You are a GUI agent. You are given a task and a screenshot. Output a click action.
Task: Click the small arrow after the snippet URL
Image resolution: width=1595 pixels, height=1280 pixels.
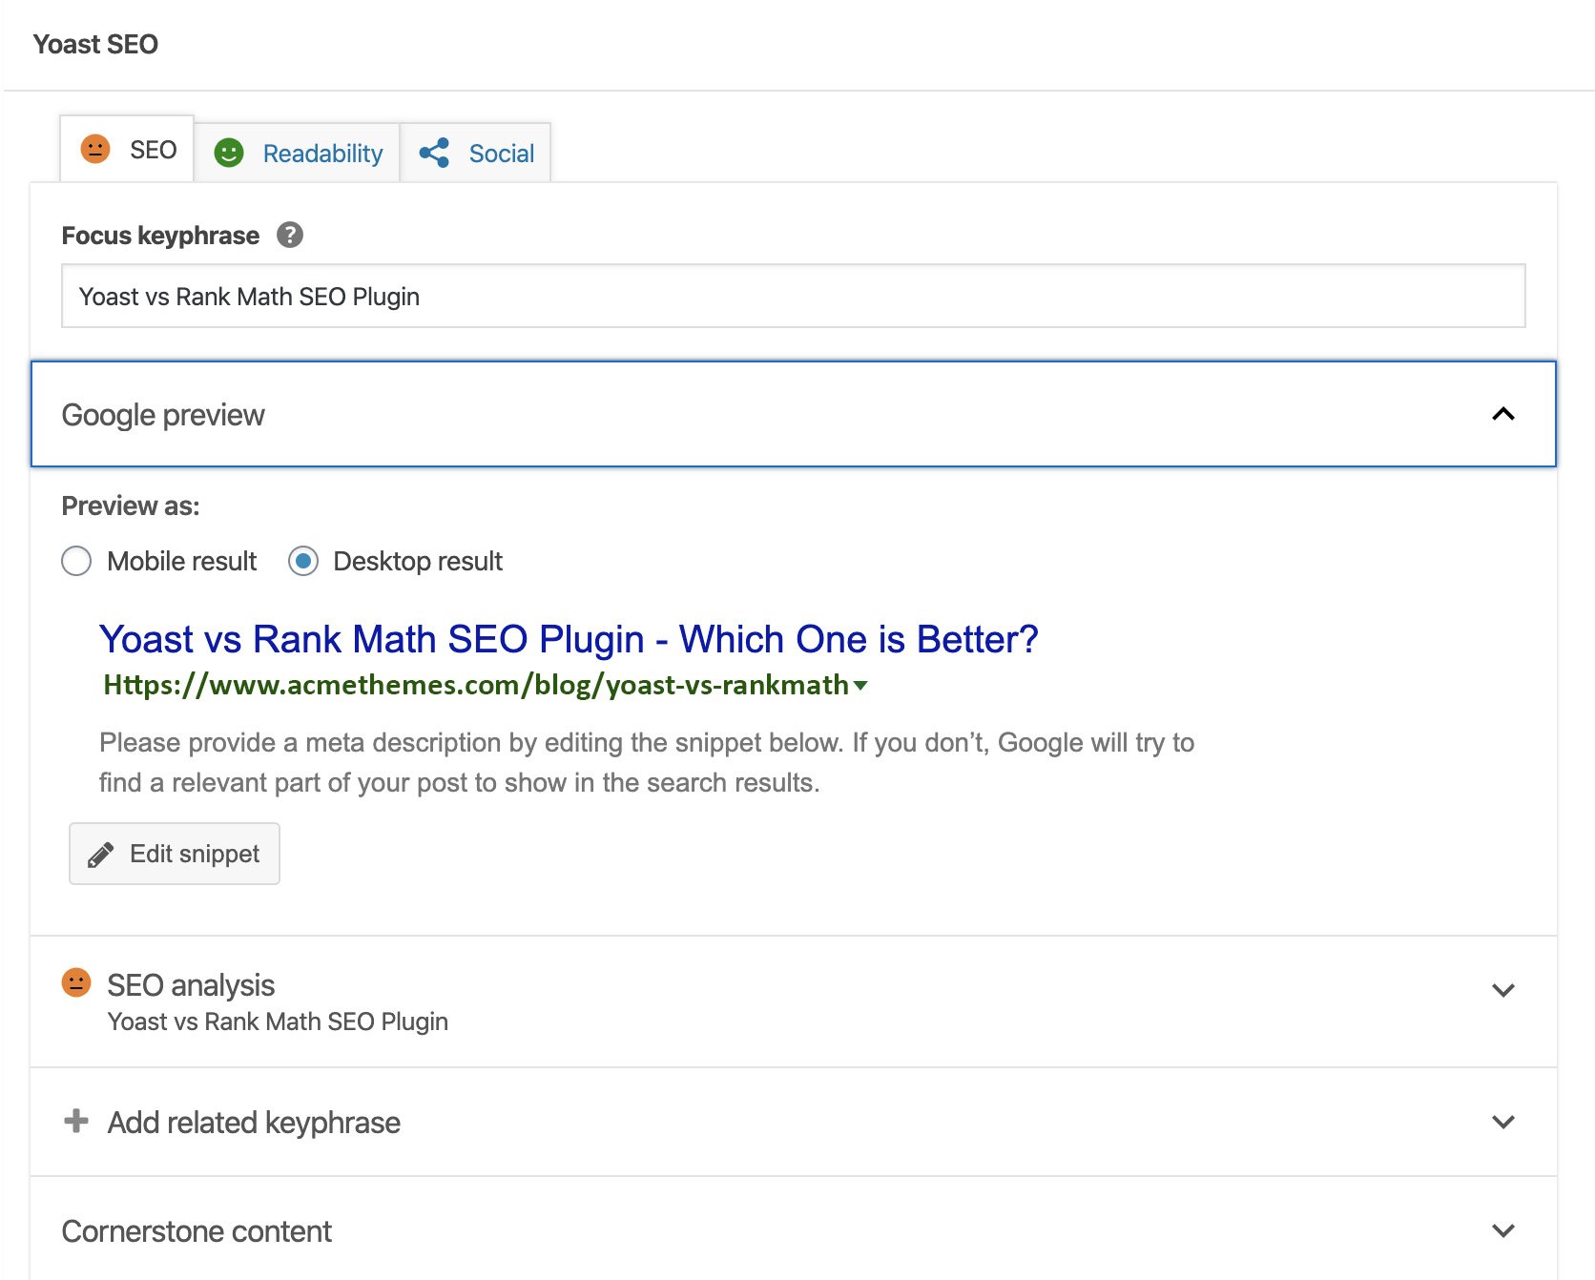tap(860, 685)
